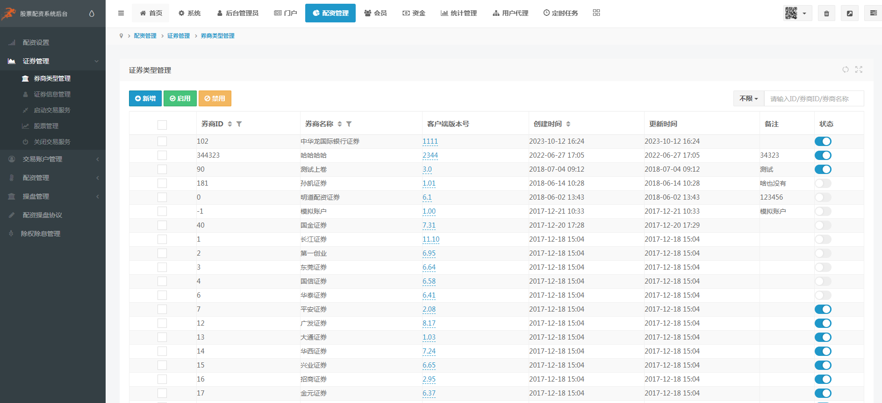
Task: Click the orange 禁用 button
Action: 215,98
